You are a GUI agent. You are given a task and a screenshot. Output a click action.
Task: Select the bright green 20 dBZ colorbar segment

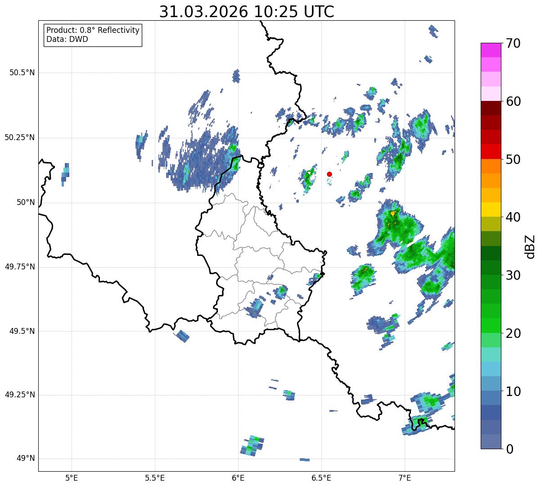coord(491,326)
